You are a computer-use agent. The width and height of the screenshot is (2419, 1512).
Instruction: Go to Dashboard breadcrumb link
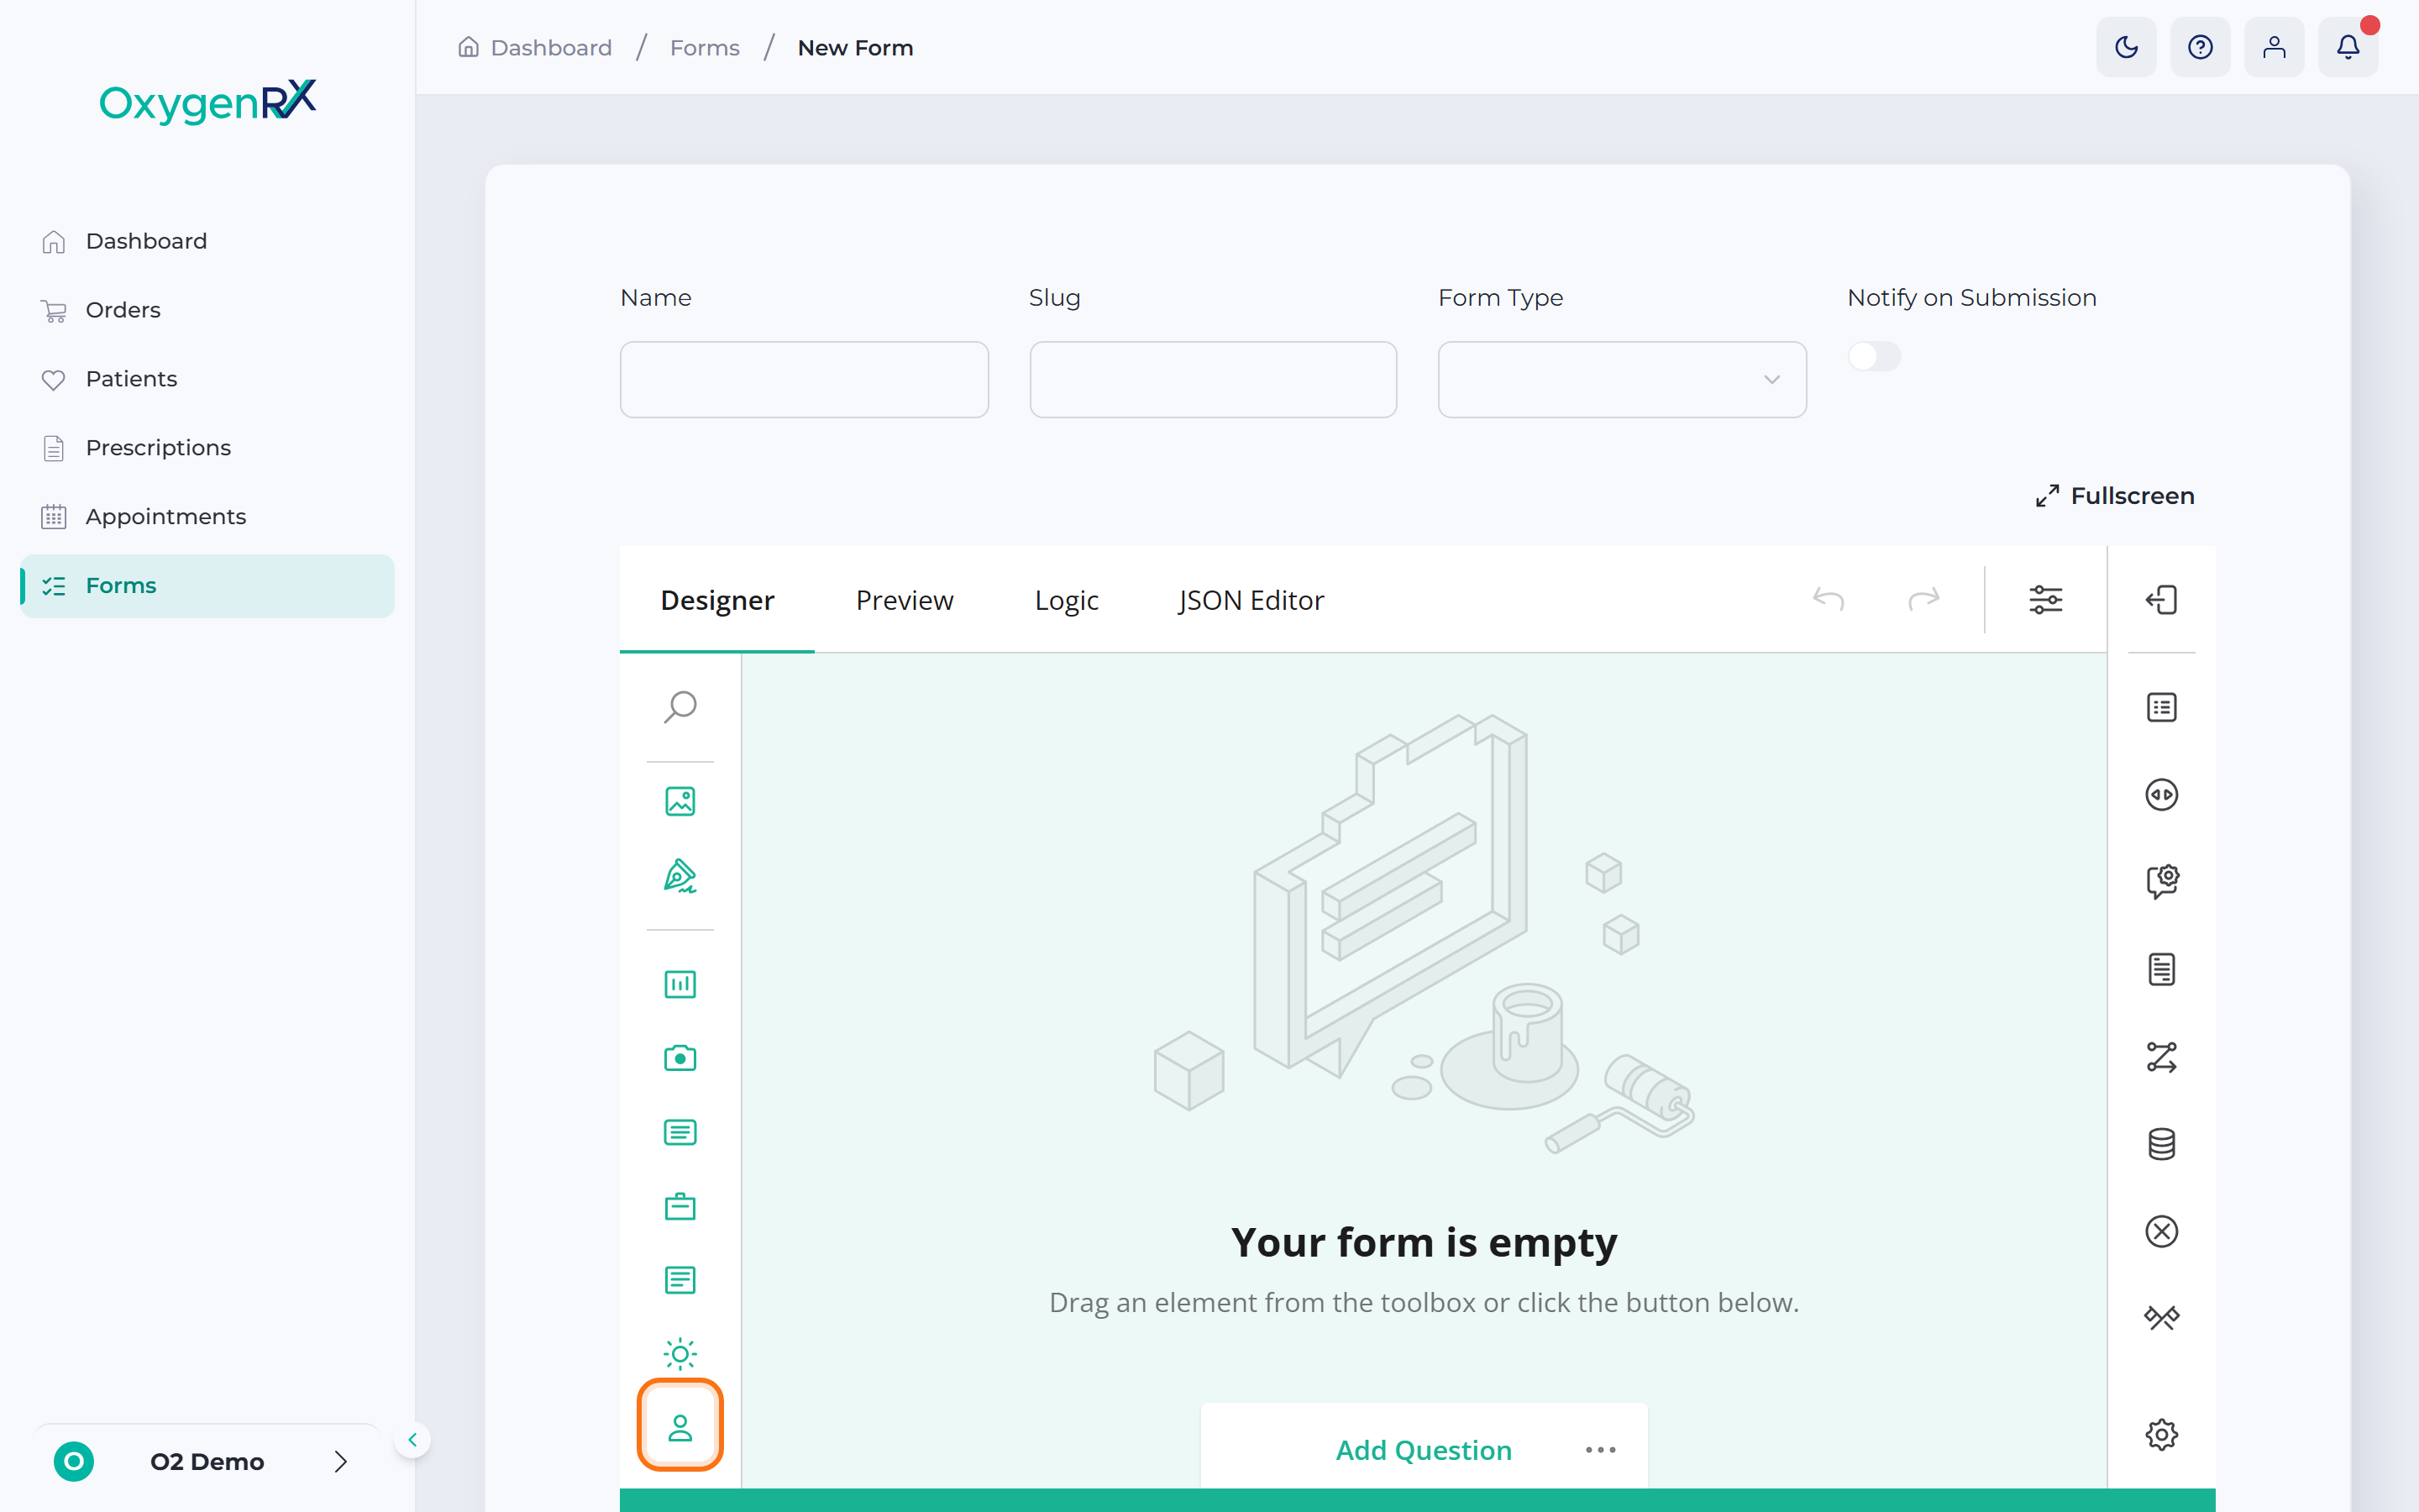pos(535,47)
